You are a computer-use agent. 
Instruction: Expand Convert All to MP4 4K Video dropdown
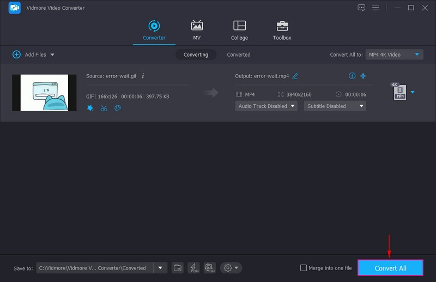coord(395,55)
